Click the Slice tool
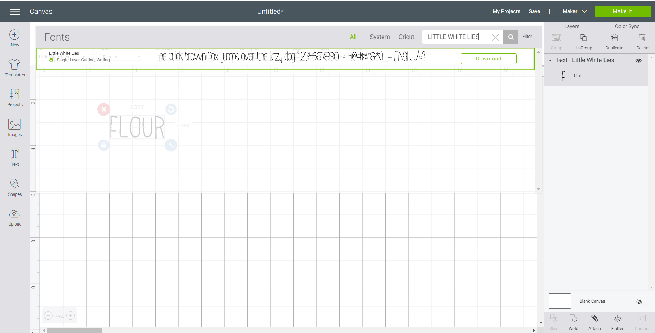655x333 pixels. 554,322
